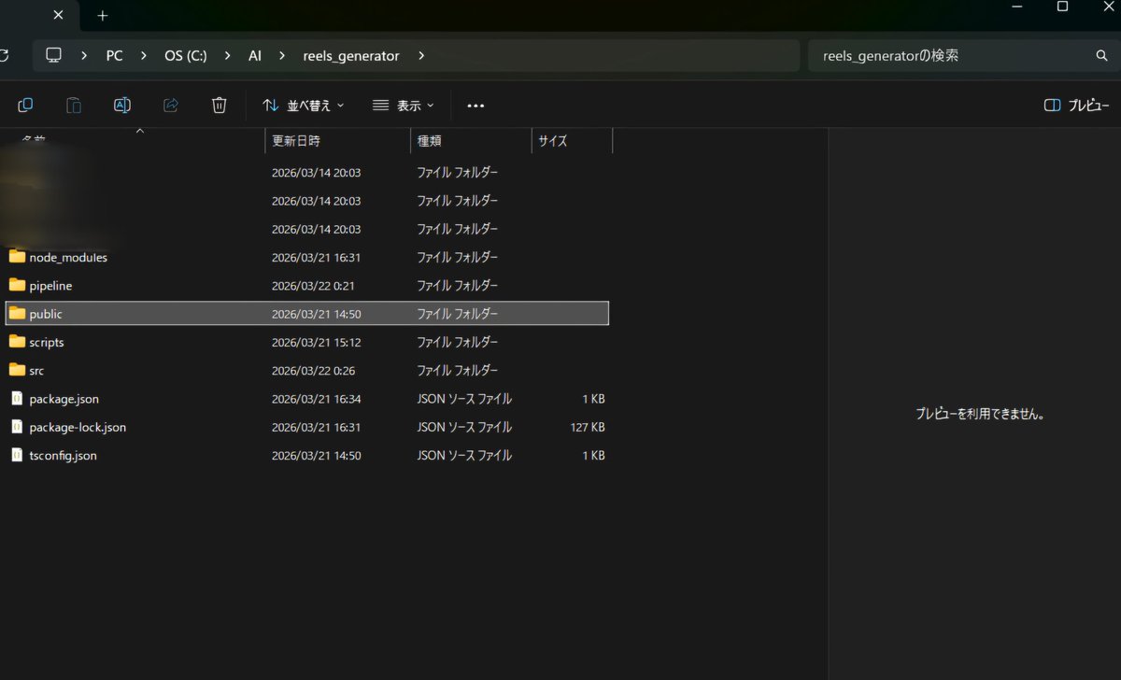The image size is (1121, 680).
Task: Click the date 2026/03/22 0:26 of src
Action: 313,370
